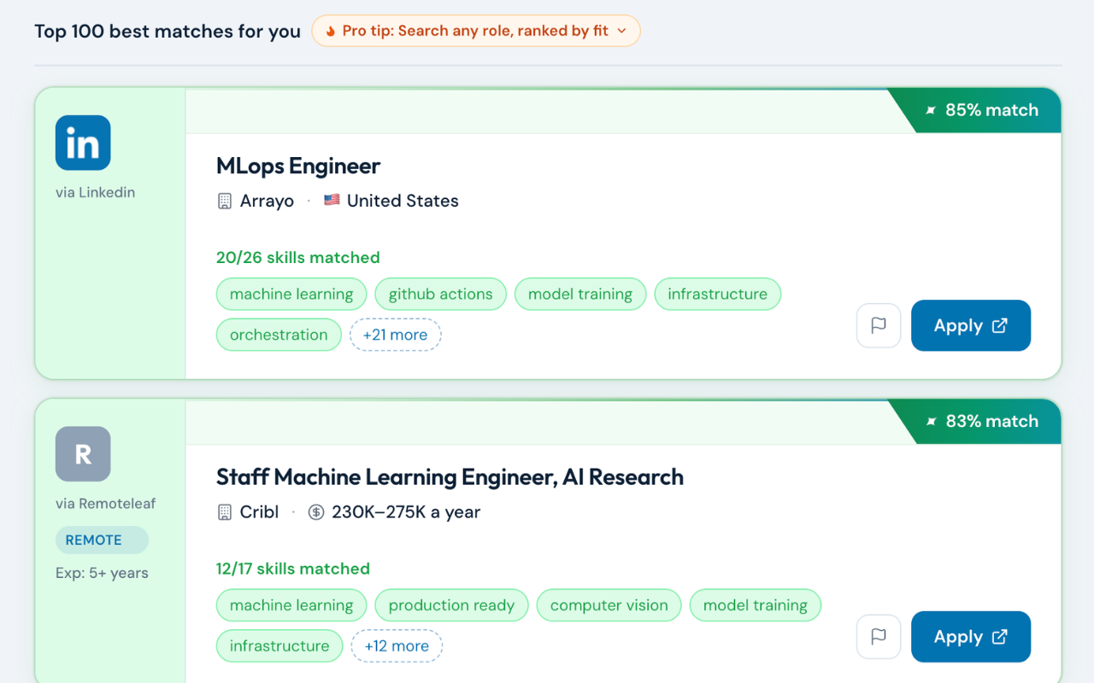
Task: Click the fire icon in Pro tip banner
Action: coord(331,31)
